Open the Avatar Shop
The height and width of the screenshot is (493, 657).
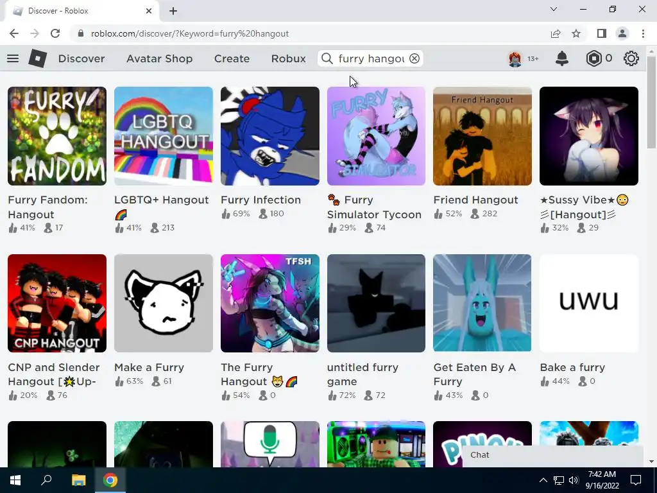[x=160, y=58]
